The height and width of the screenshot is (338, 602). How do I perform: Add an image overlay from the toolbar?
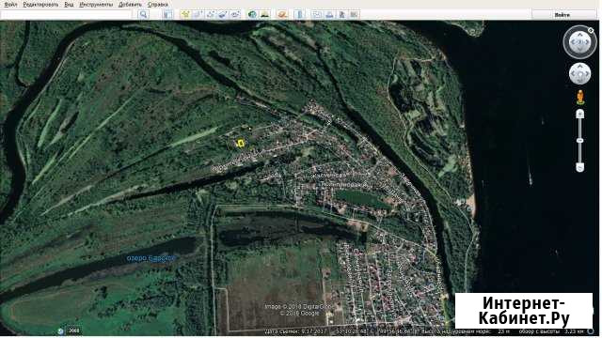point(223,15)
